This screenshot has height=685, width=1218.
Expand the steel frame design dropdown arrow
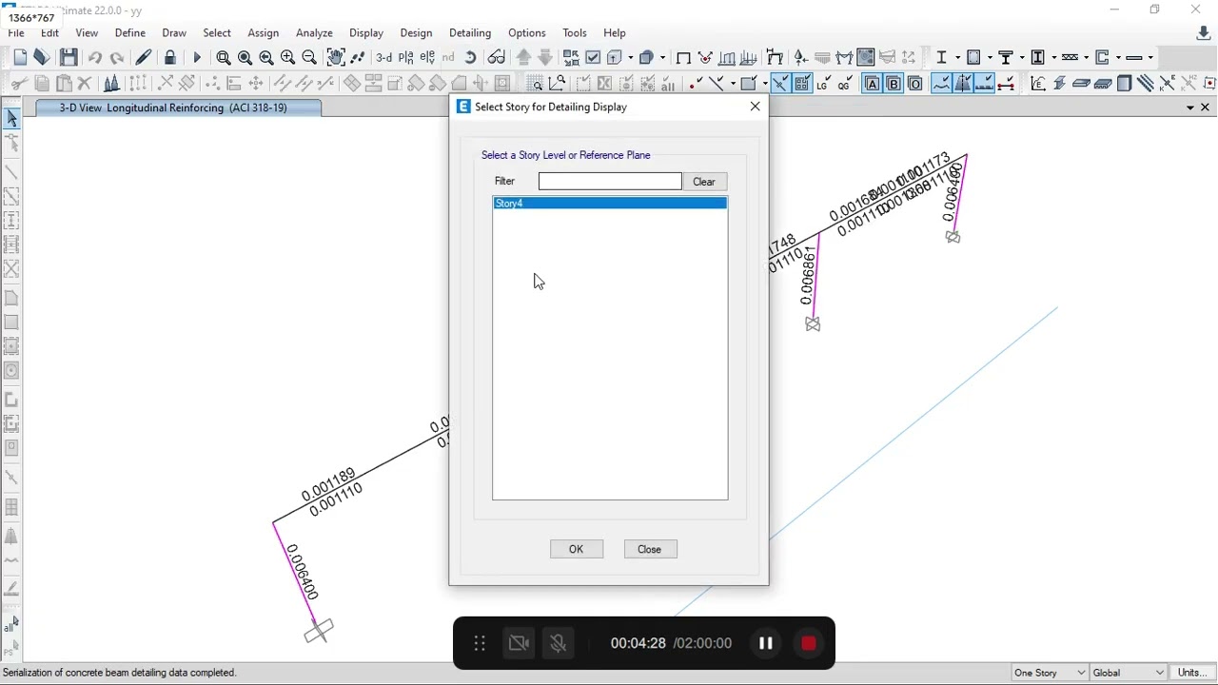956,58
